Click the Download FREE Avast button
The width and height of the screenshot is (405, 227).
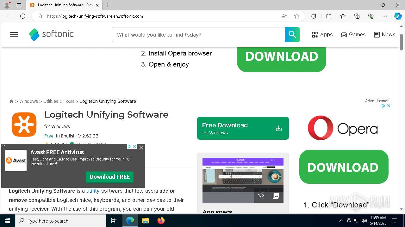coord(110,177)
